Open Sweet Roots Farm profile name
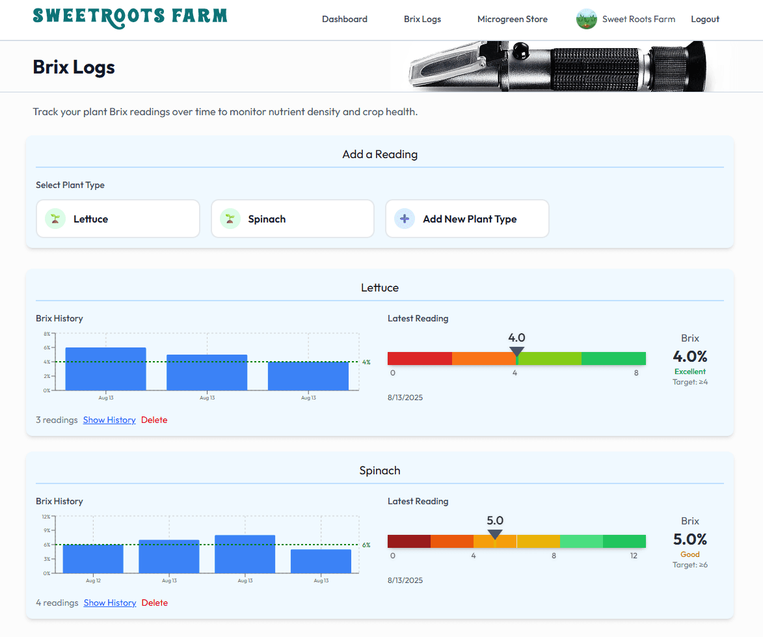This screenshot has width=763, height=637. (638, 19)
